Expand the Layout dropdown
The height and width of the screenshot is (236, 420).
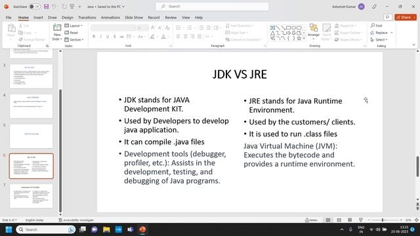click(73, 26)
